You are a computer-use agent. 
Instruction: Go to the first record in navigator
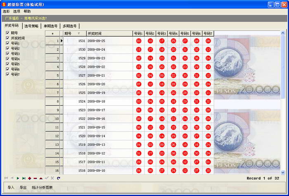(6, 178)
